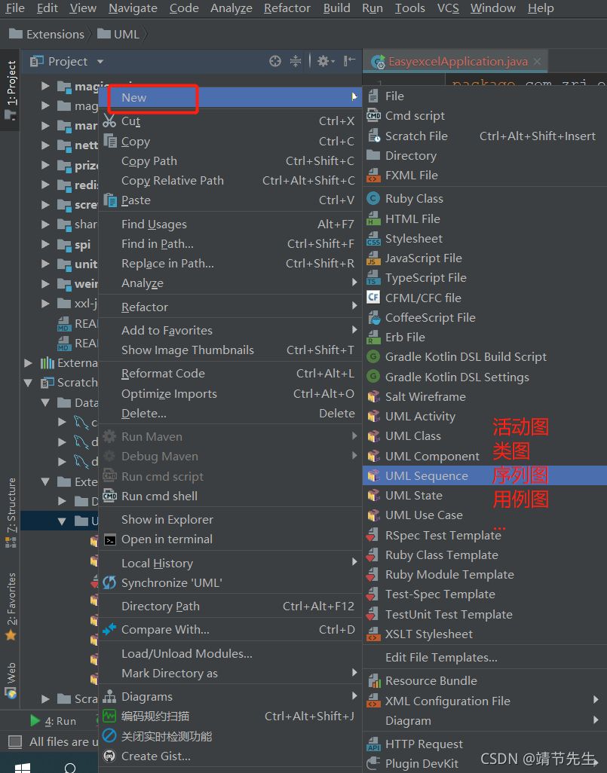Open the VCS menu
Viewport: 607px width, 773px height.
pos(448,8)
